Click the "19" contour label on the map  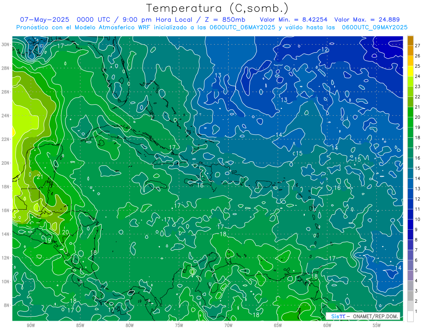pyautogui.click(x=48, y=241)
